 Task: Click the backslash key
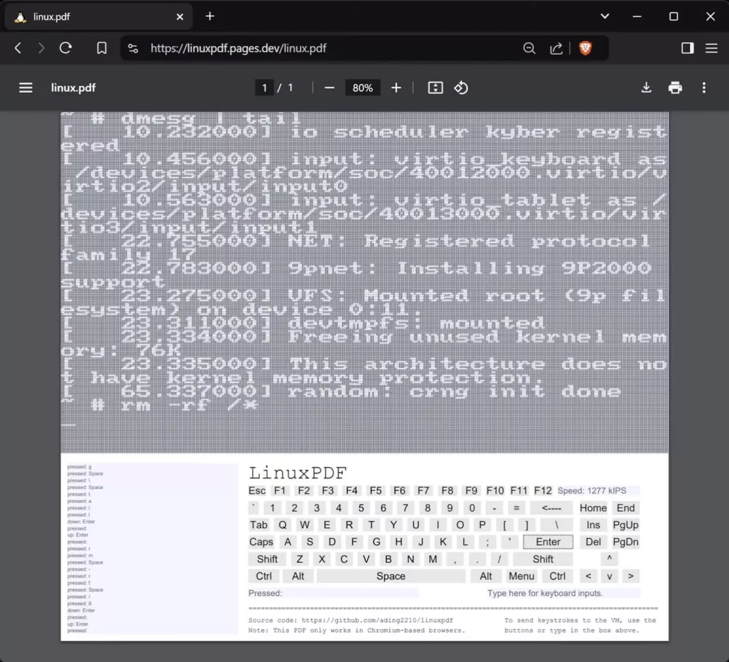tap(557, 525)
